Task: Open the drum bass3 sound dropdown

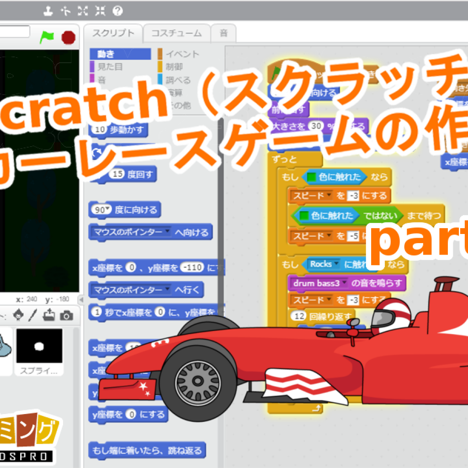Action: coord(344,283)
